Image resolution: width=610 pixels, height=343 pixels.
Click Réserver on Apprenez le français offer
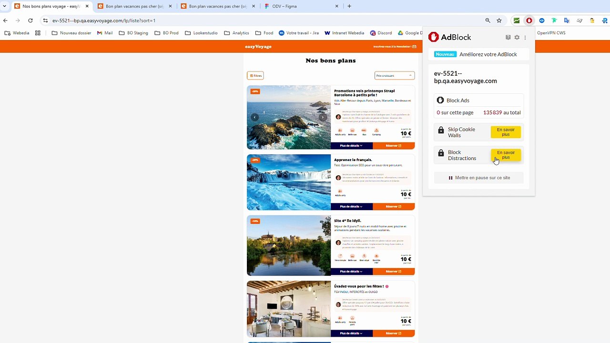point(394,207)
